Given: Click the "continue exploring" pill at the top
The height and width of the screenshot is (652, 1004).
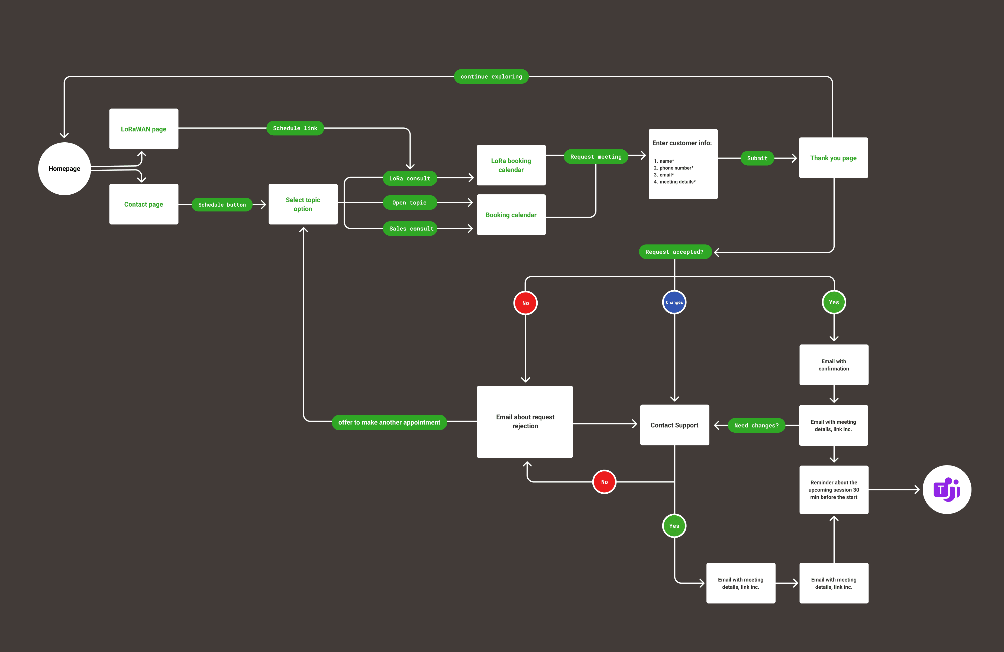Looking at the screenshot, I should [491, 76].
